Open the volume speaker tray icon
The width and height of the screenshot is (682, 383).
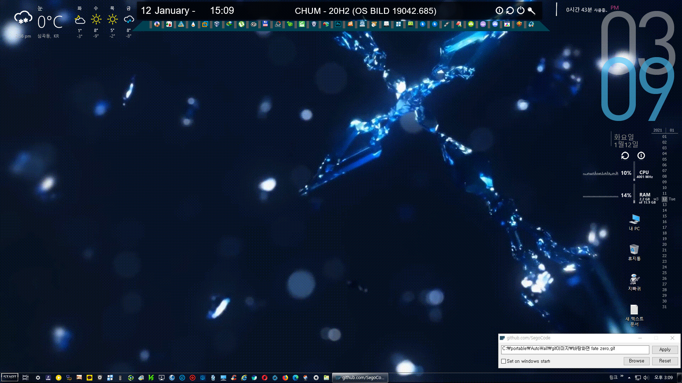646,378
